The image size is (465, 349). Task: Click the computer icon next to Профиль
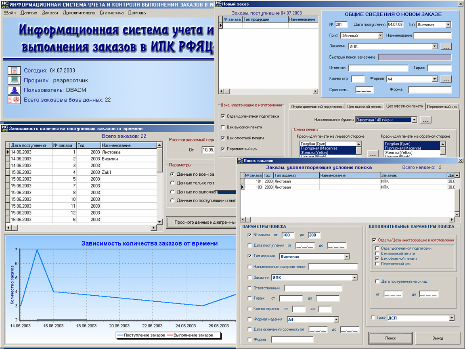pyautogui.click(x=14, y=80)
